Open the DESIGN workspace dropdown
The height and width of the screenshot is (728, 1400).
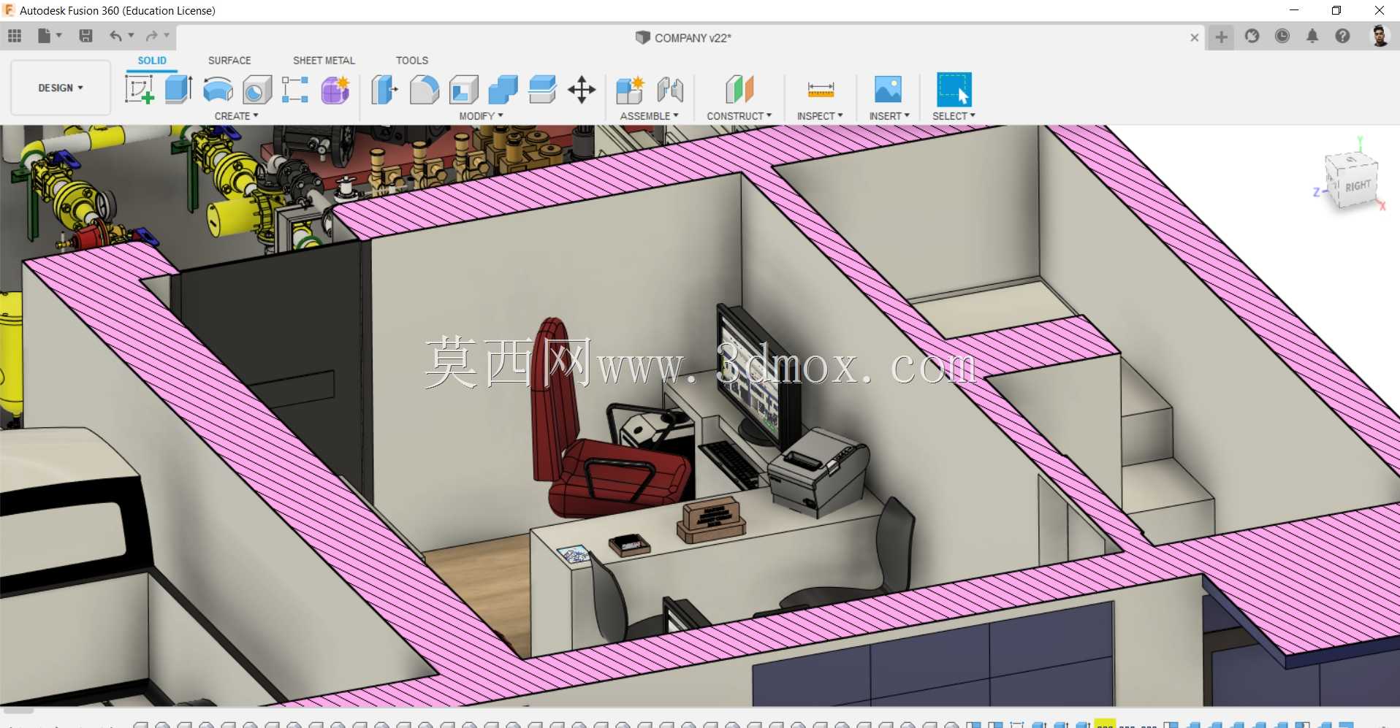61,88
